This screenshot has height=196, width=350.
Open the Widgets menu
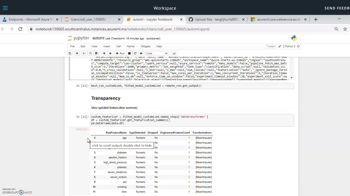tap(145, 46)
